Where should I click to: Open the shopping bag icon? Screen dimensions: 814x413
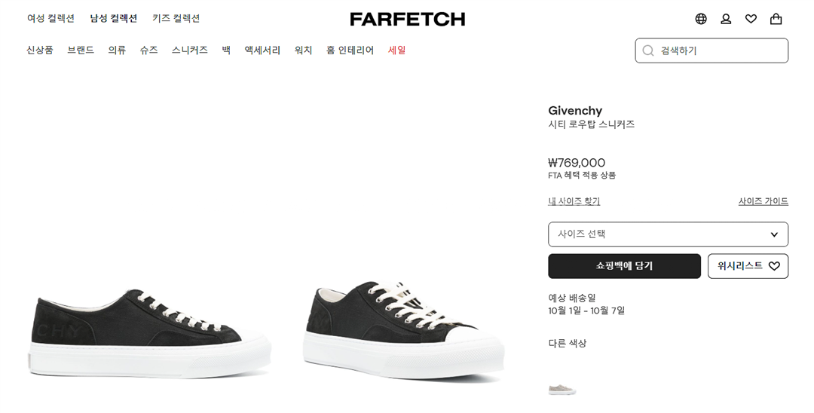(x=776, y=19)
